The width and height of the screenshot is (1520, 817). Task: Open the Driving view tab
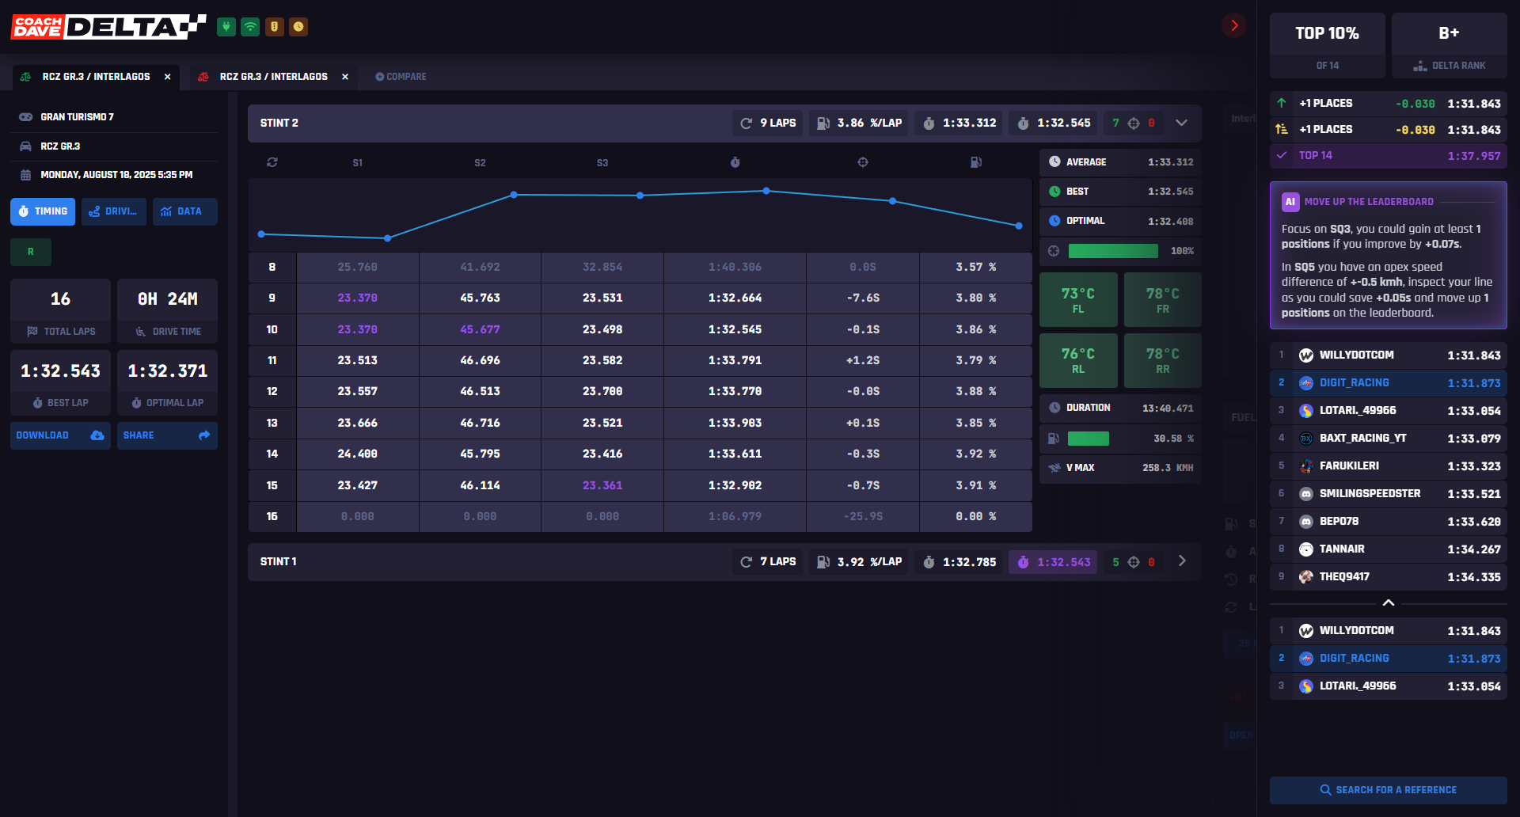pos(114,211)
